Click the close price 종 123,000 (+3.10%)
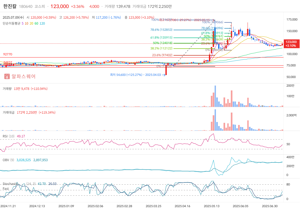Viewport: 300px width, 210px height. pos(139,17)
